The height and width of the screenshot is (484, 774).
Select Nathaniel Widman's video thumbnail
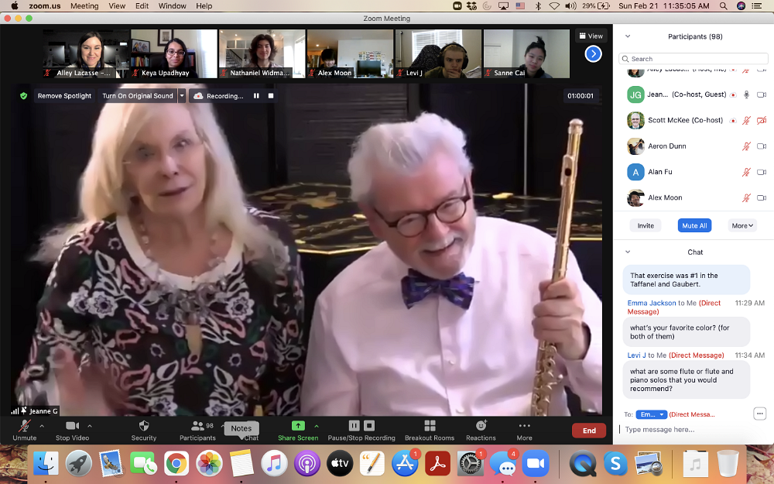[x=262, y=53]
